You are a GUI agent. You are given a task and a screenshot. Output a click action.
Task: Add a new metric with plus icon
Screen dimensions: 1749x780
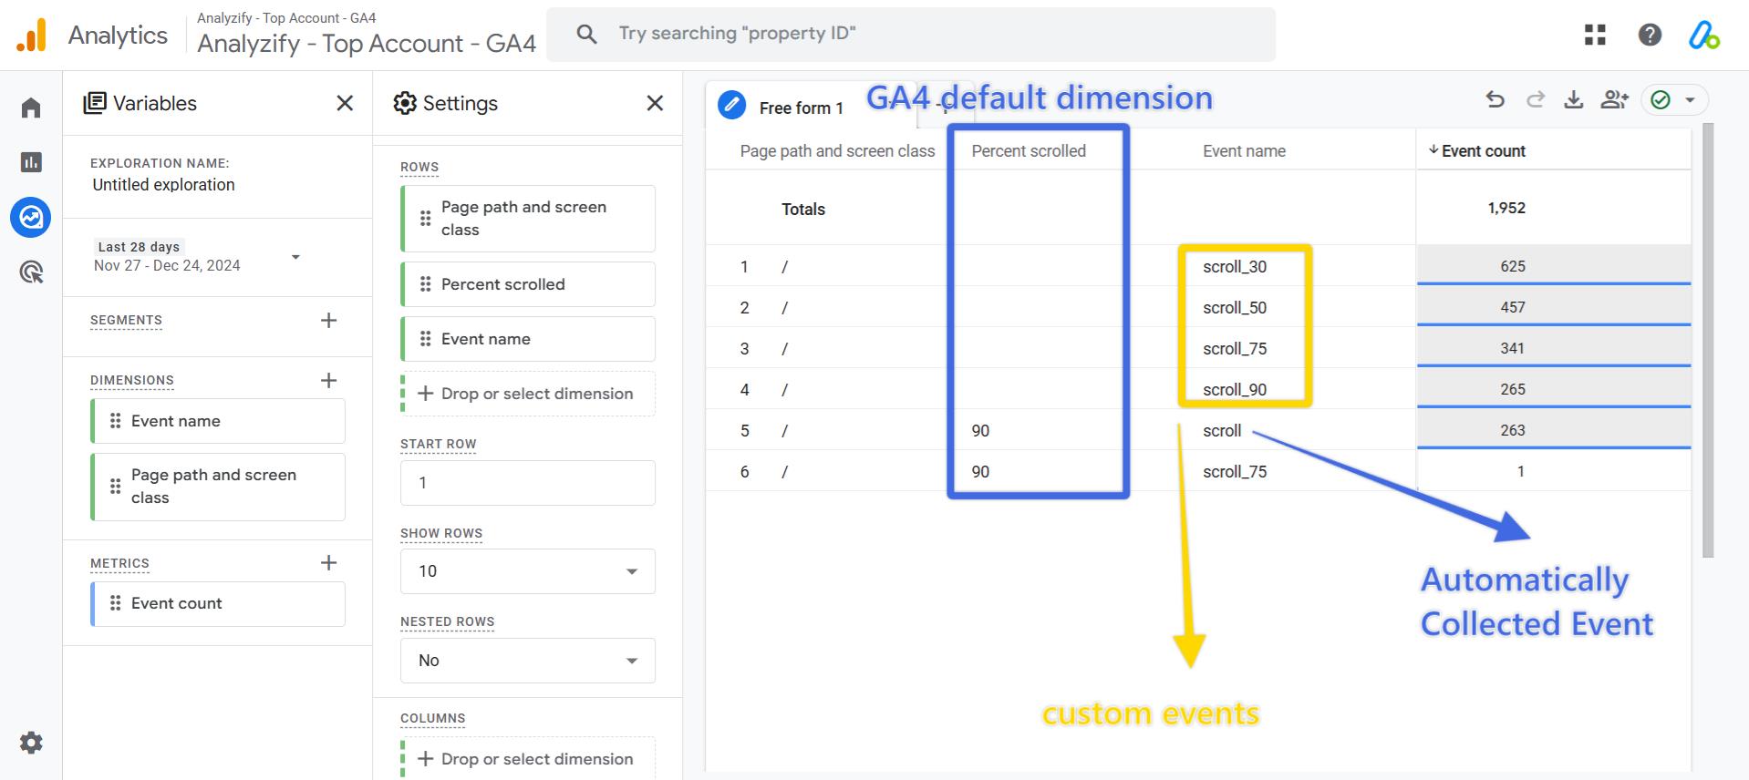[329, 562]
